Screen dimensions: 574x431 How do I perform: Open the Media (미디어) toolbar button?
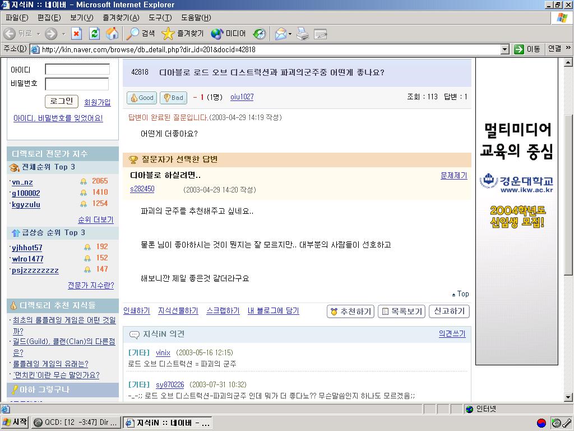point(228,34)
